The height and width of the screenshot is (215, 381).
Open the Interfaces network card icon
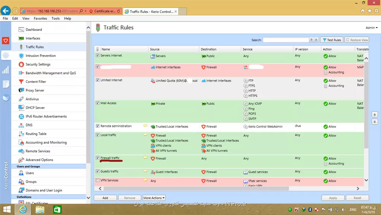coord(21,38)
